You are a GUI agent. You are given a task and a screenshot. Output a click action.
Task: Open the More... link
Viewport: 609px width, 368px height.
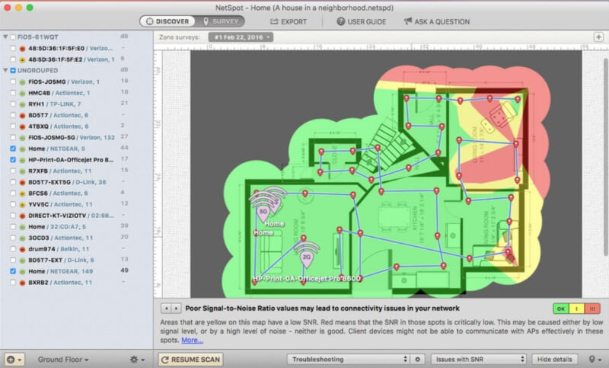coord(192,340)
